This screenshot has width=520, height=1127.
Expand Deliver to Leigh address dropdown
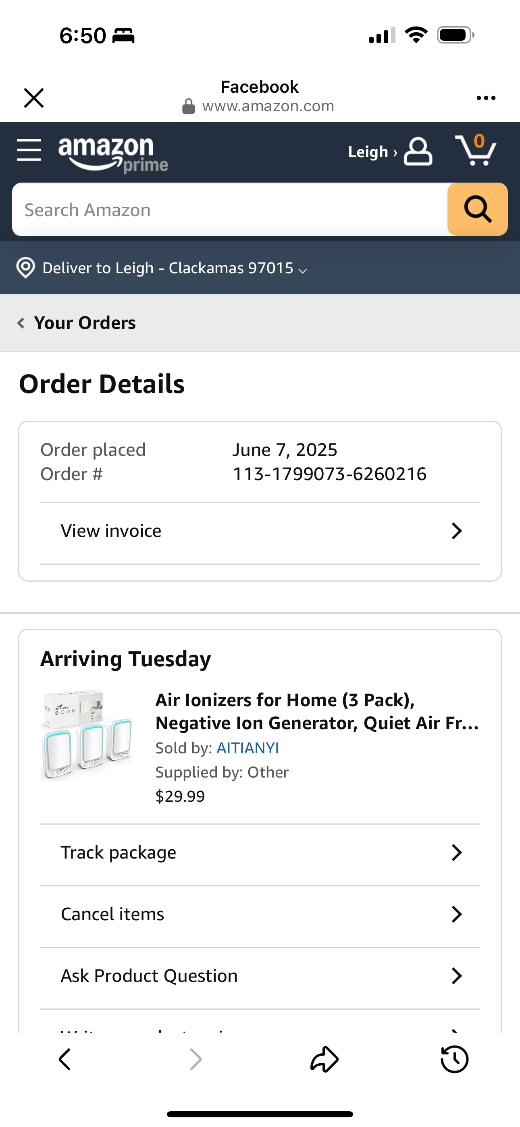302,270
